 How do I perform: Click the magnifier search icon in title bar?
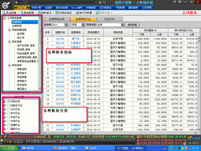tap(104, 2)
